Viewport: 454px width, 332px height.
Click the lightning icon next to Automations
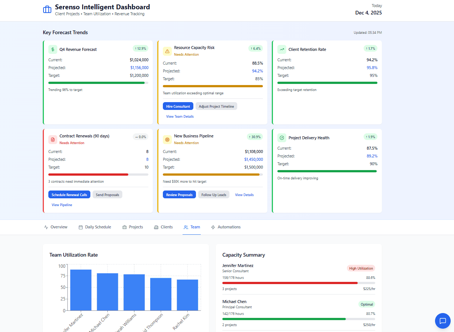[x=213, y=227]
